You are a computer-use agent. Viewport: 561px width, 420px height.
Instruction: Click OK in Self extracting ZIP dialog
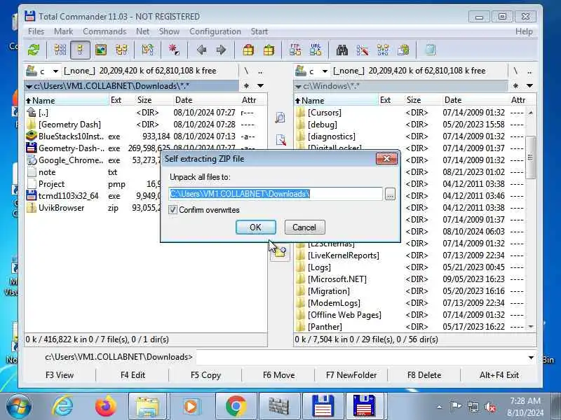pos(255,227)
